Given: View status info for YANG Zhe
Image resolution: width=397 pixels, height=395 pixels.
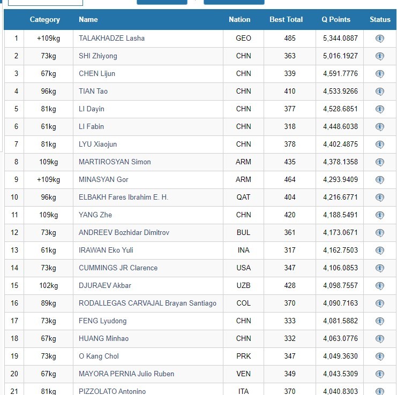Looking at the screenshot, I should click(380, 215).
